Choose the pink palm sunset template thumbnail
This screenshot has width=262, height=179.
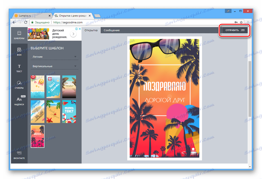click(x=38, y=136)
